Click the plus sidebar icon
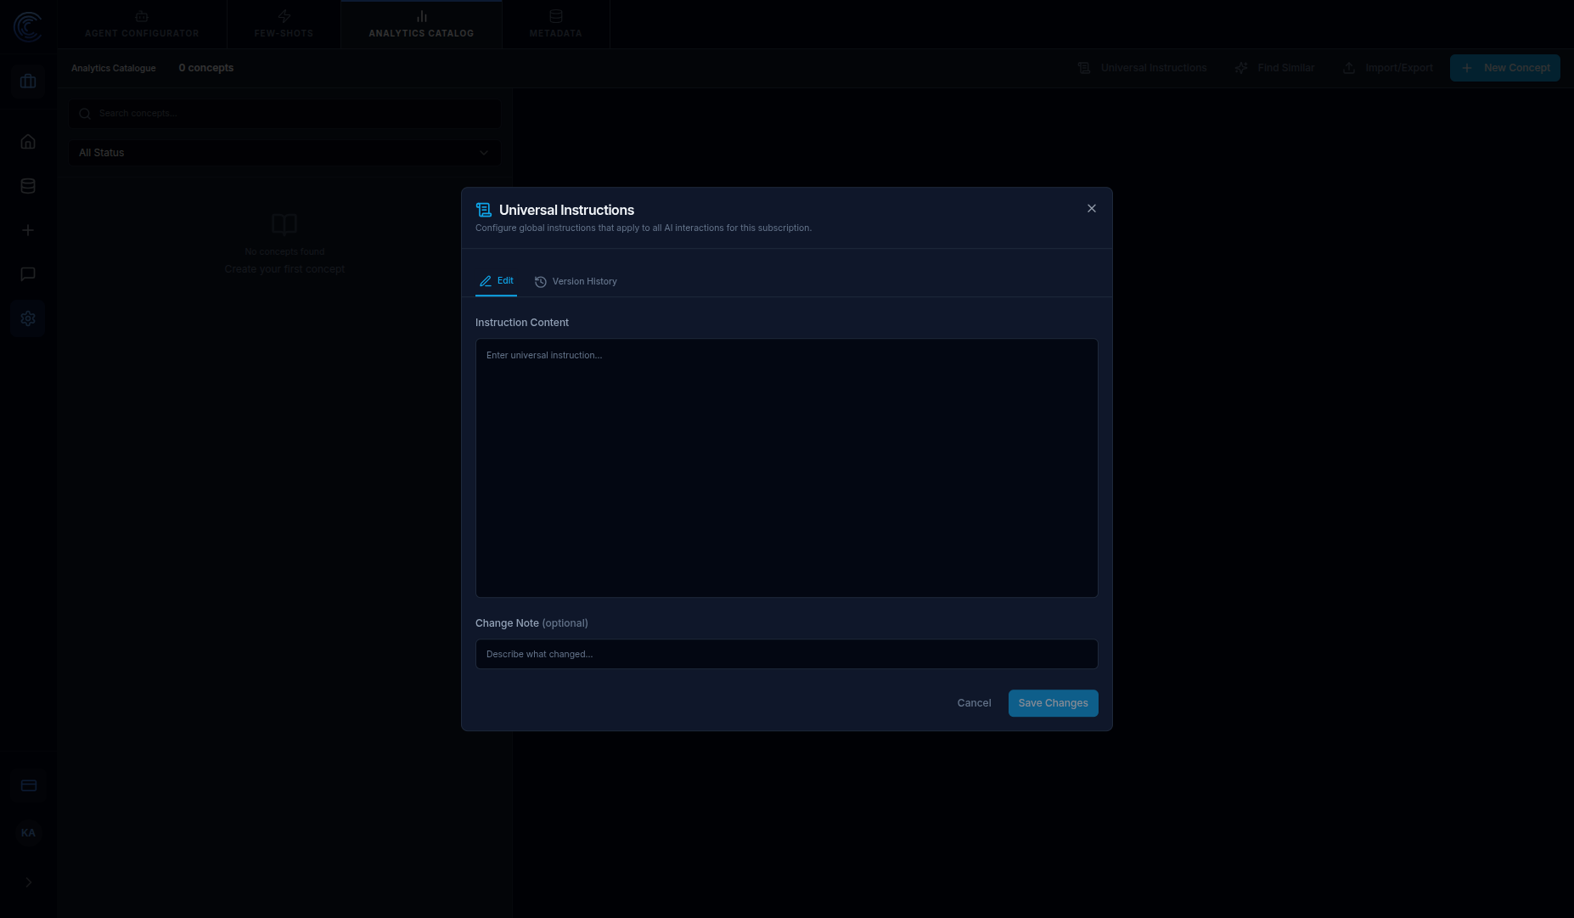Screen dimensions: 1574x918 (x=28, y=230)
